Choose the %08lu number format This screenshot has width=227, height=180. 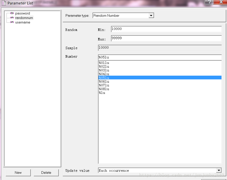tap(160, 89)
